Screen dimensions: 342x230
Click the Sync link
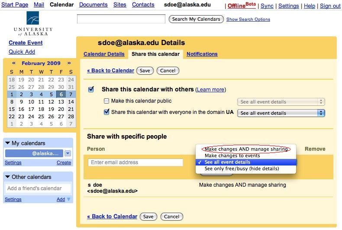tap(267, 6)
